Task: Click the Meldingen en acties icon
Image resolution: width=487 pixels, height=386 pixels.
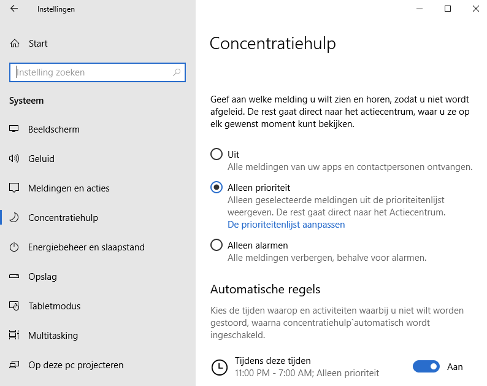Action: click(x=15, y=188)
